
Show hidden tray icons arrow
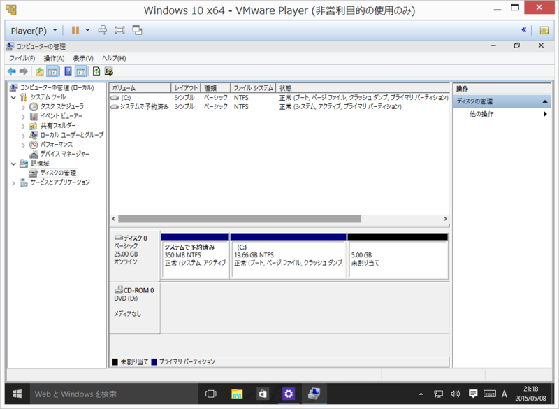click(x=421, y=394)
